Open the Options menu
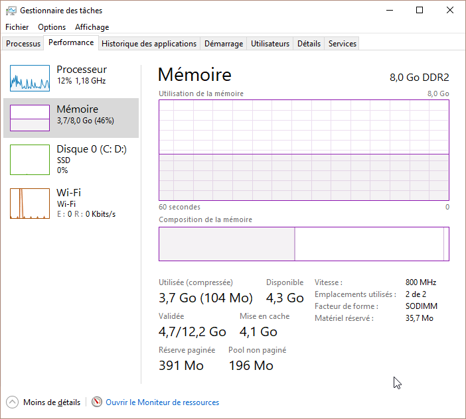Image resolution: width=466 pixels, height=419 pixels. point(52,27)
